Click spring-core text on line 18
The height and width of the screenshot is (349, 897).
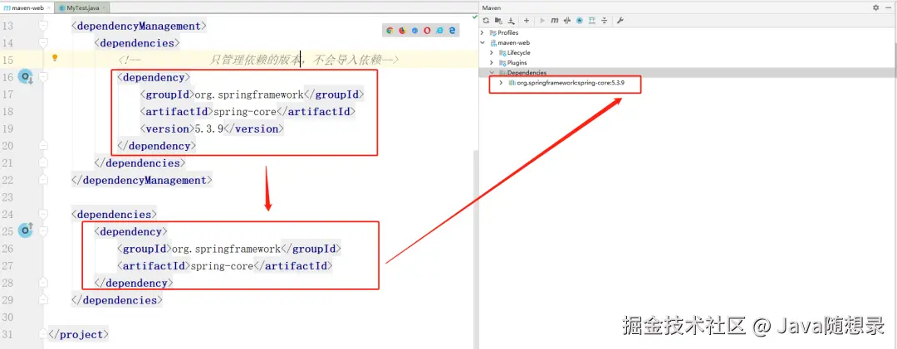pyautogui.click(x=244, y=112)
